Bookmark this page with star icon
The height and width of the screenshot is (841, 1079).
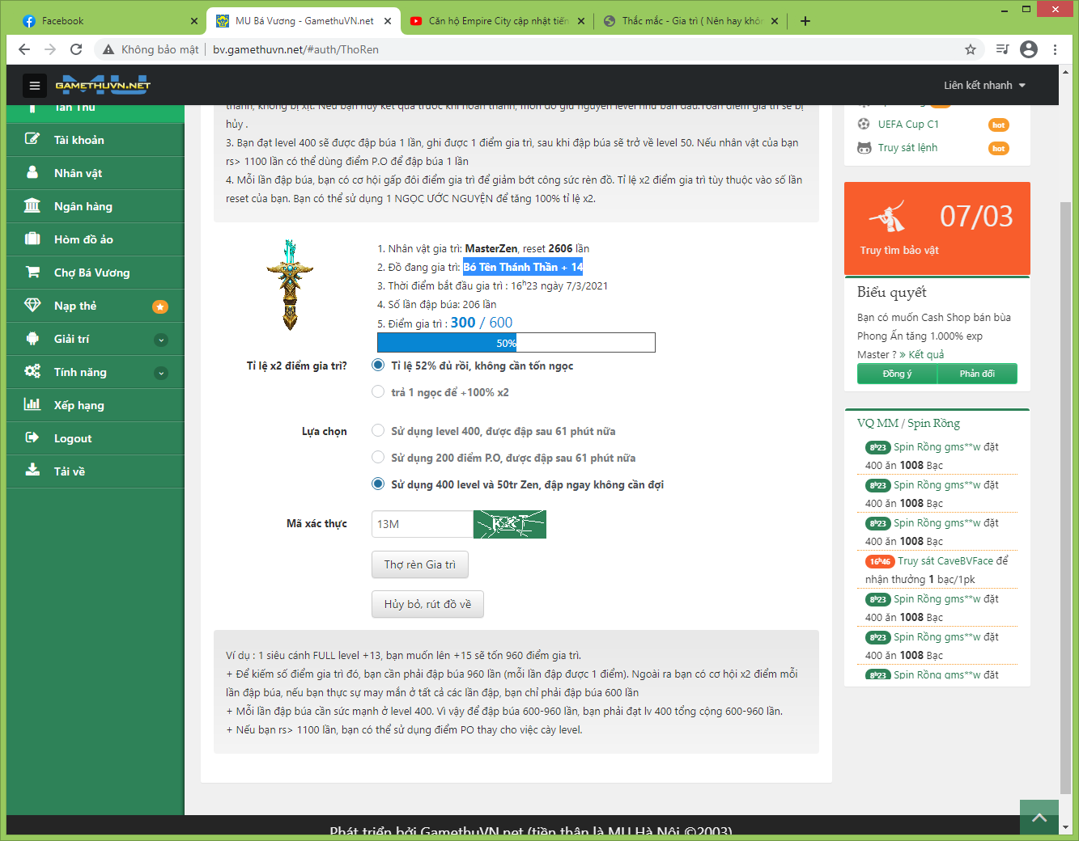pyautogui.click(x=970, y=49)
